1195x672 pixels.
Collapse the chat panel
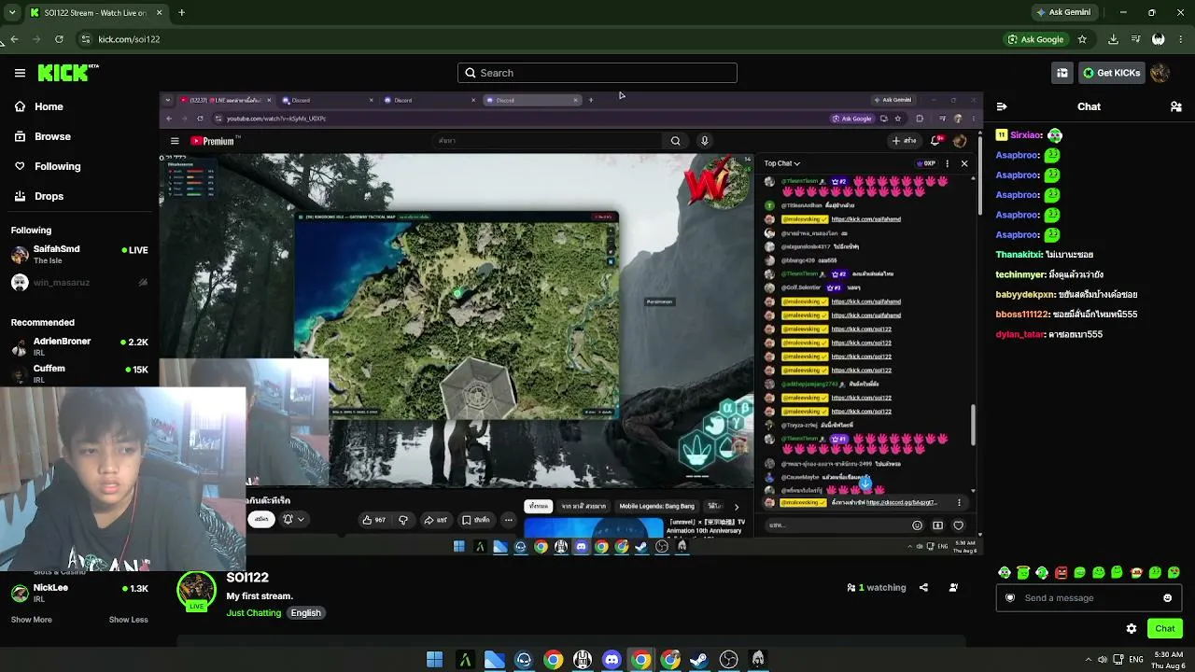tap(1002, 106)
